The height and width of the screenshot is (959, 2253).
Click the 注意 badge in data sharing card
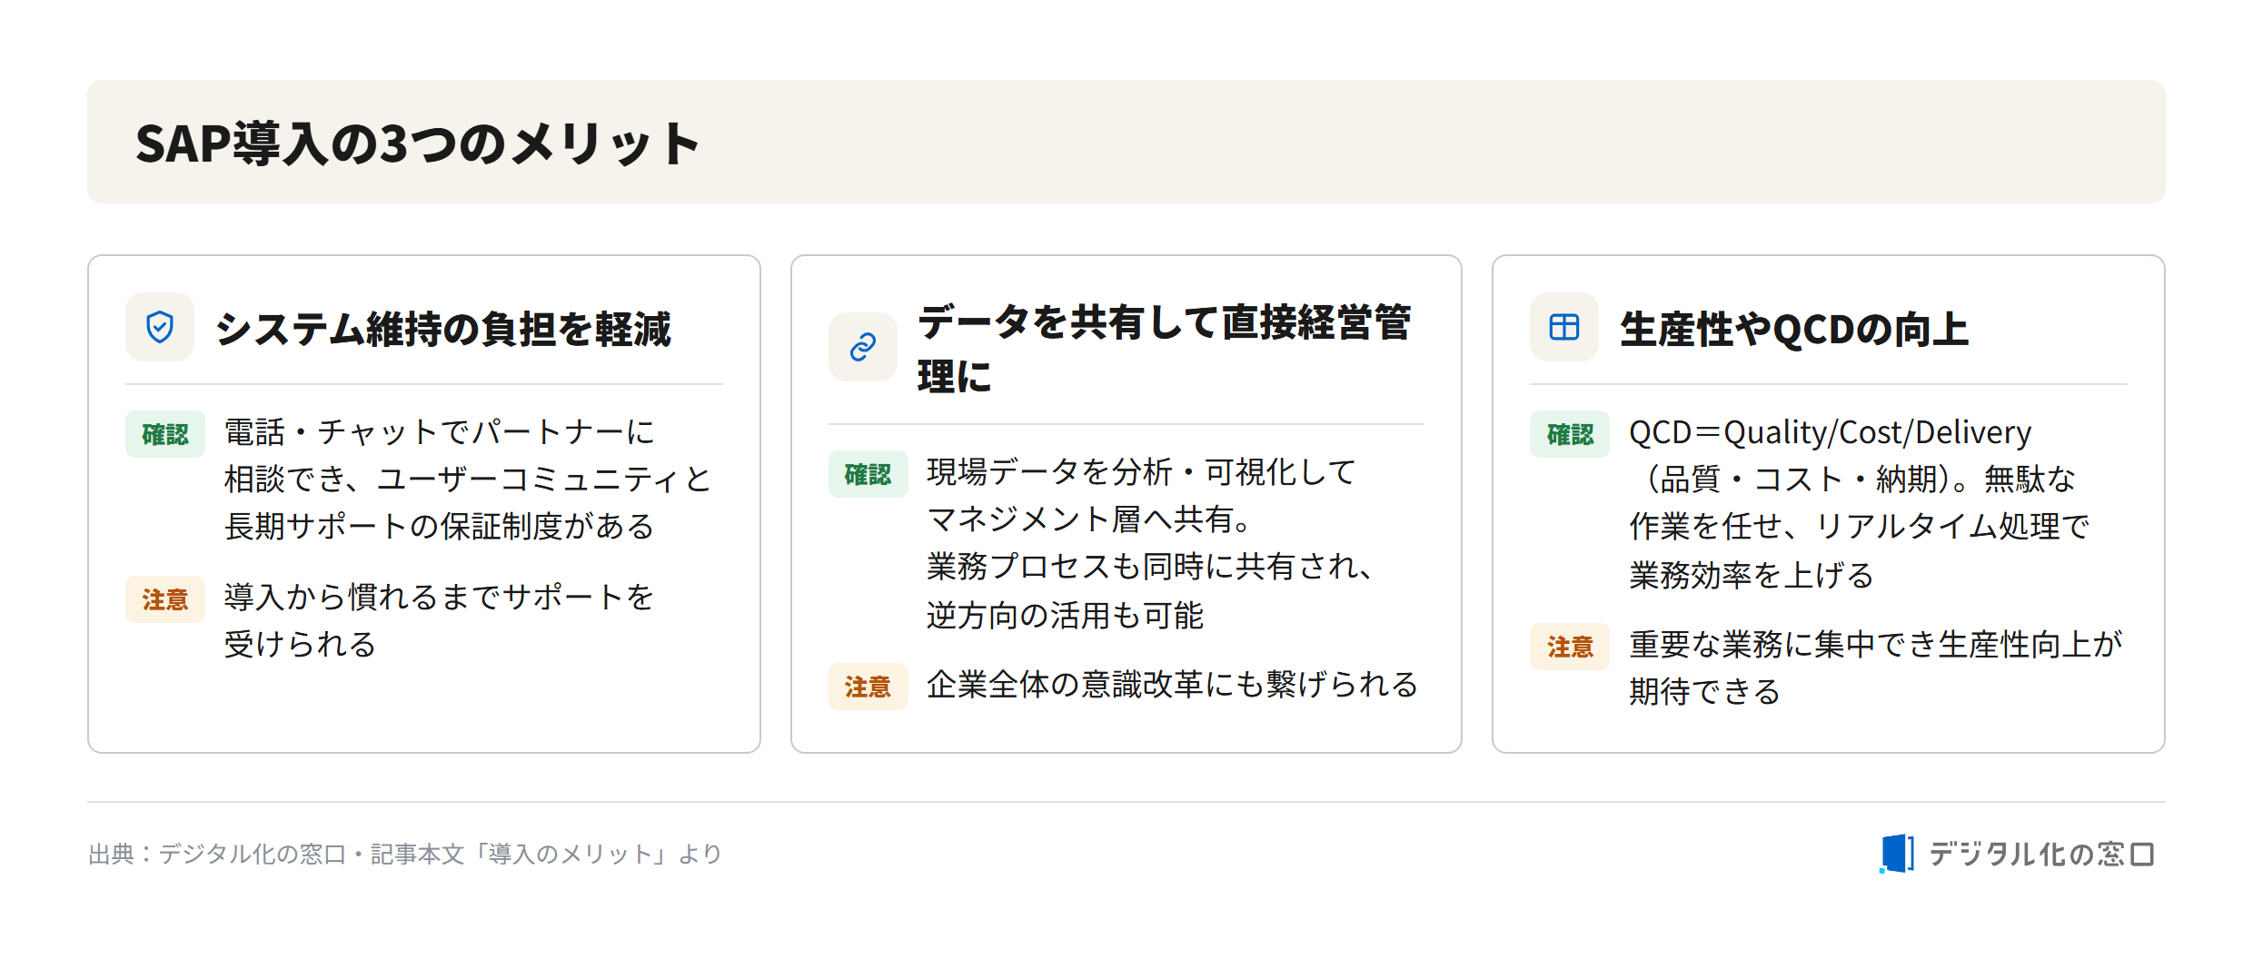pyautogui.click(x=868, y=687)
